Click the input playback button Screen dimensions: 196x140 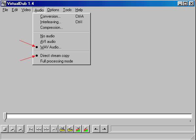pos(12,129)
